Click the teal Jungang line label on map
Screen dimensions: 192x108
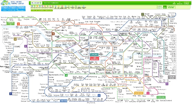coord(94,55)
